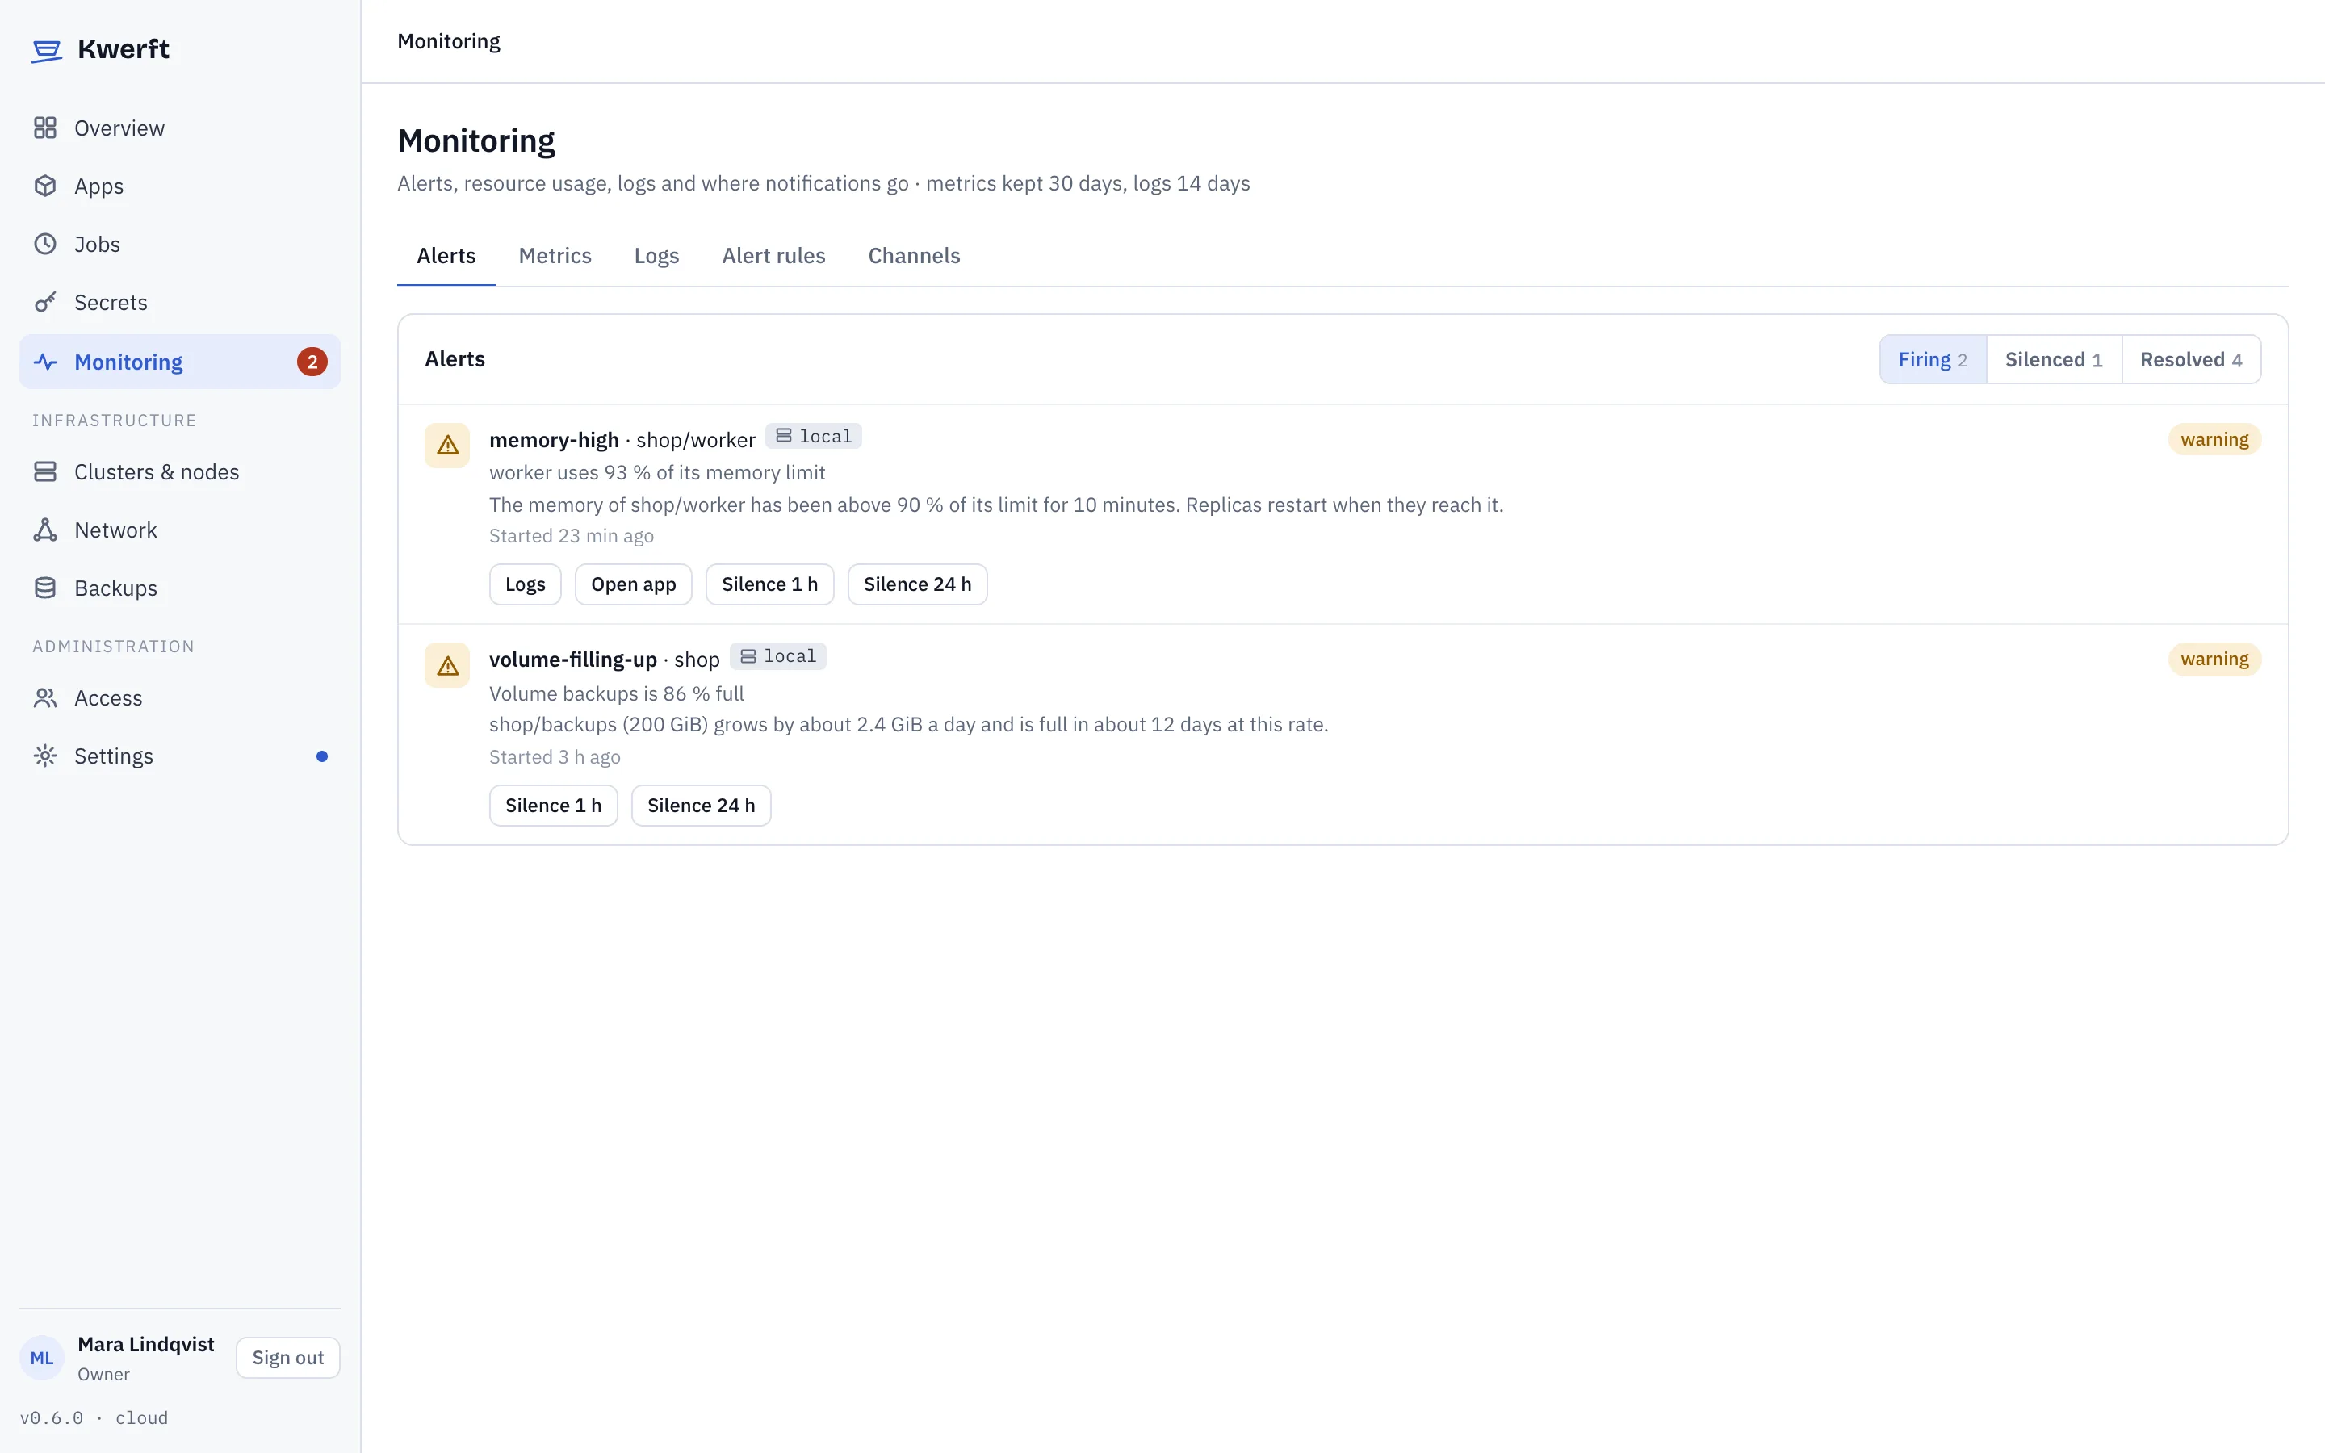This screenshot has height=1453, width=2325.
Task: Select the Alerts tab
Action: (446, 256)
